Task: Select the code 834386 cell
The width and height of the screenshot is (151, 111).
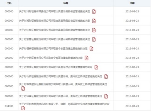Action: pyautogui.click(x=9, y=106)
